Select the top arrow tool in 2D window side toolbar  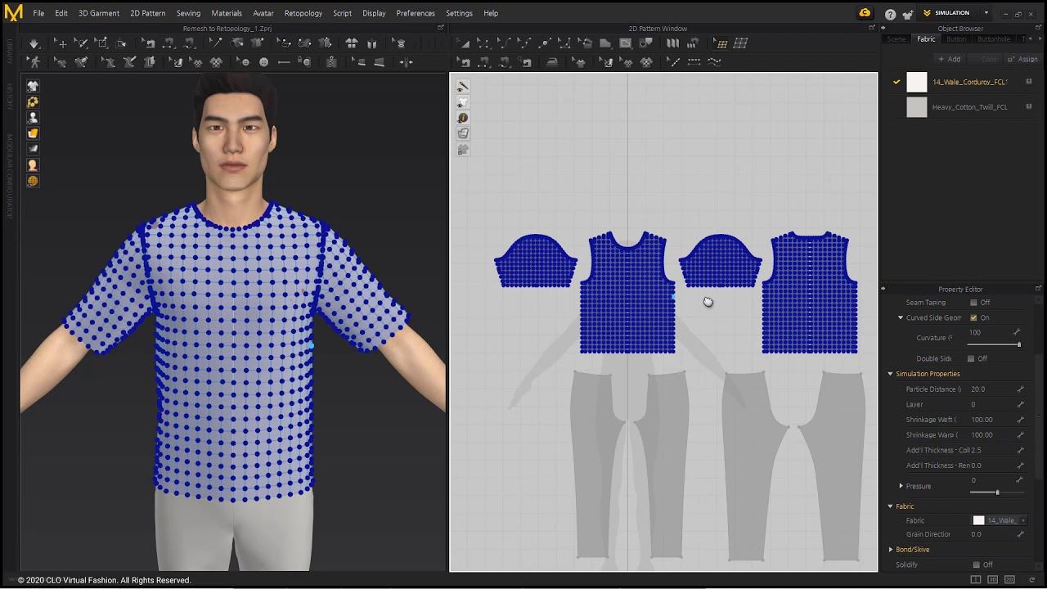click(x=463, y=86)
